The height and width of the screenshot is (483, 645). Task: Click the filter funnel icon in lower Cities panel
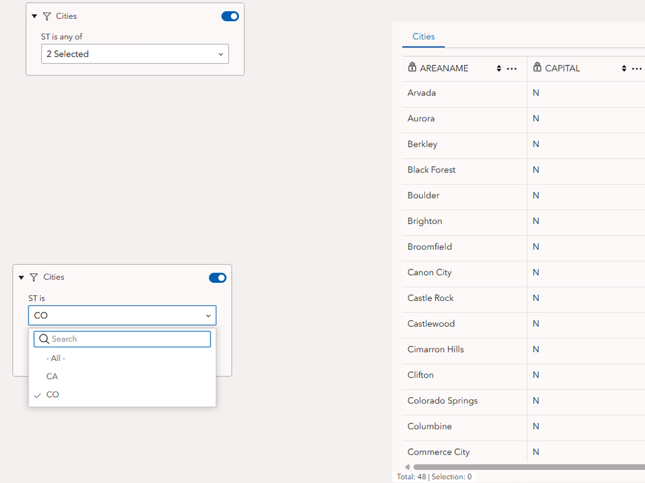(x=34, y=277)
